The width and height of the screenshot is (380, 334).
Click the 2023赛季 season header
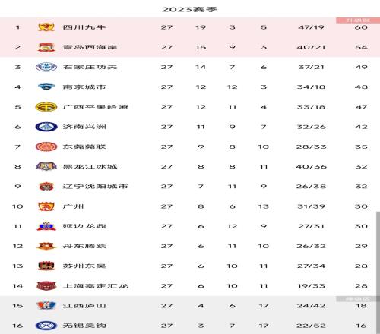point(189,10)
